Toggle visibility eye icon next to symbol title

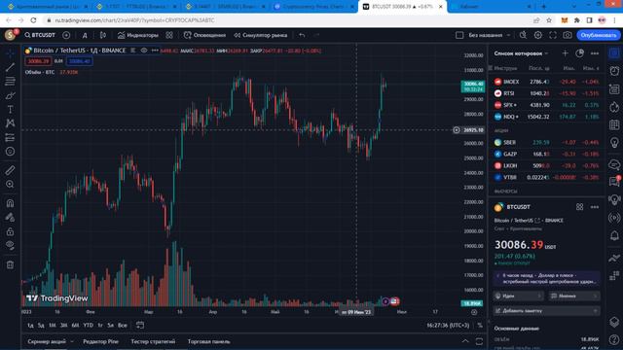[x=144, y=51]
